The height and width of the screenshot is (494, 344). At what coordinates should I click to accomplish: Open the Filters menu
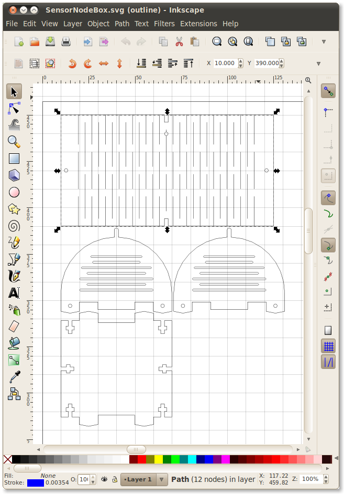coord(164,24)
